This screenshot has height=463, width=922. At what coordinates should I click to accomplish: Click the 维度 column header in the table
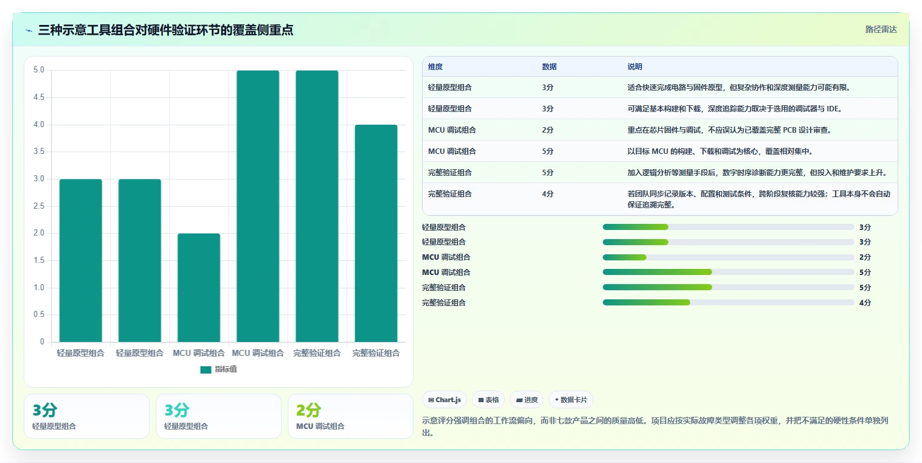[435, 67]
